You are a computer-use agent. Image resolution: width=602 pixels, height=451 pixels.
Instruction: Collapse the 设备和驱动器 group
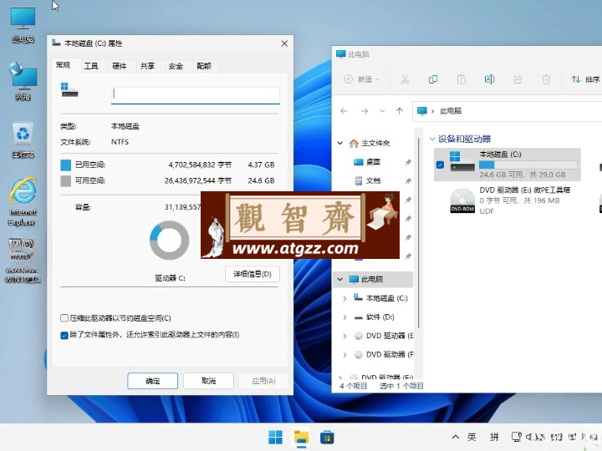click(x=432, y=139)
